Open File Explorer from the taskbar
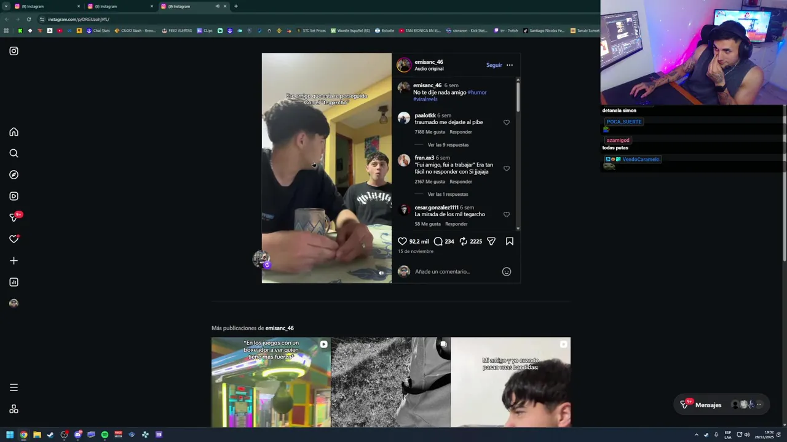 coord(37,435)
